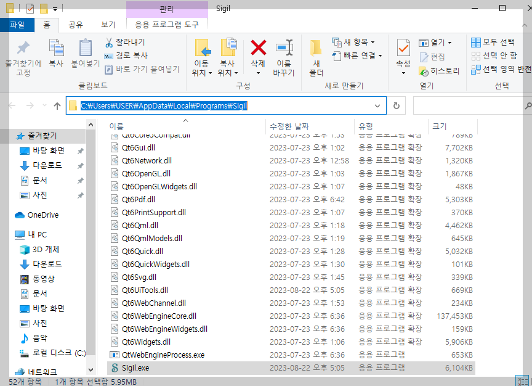Screen dimensions: 532x386
Task: Click the Qt6Quick.dll file icon
Action: point(115,252)
